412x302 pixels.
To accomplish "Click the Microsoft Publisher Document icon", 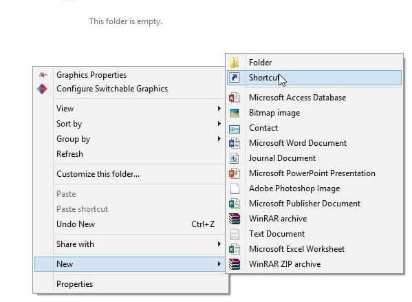I will tap(234, 204).
